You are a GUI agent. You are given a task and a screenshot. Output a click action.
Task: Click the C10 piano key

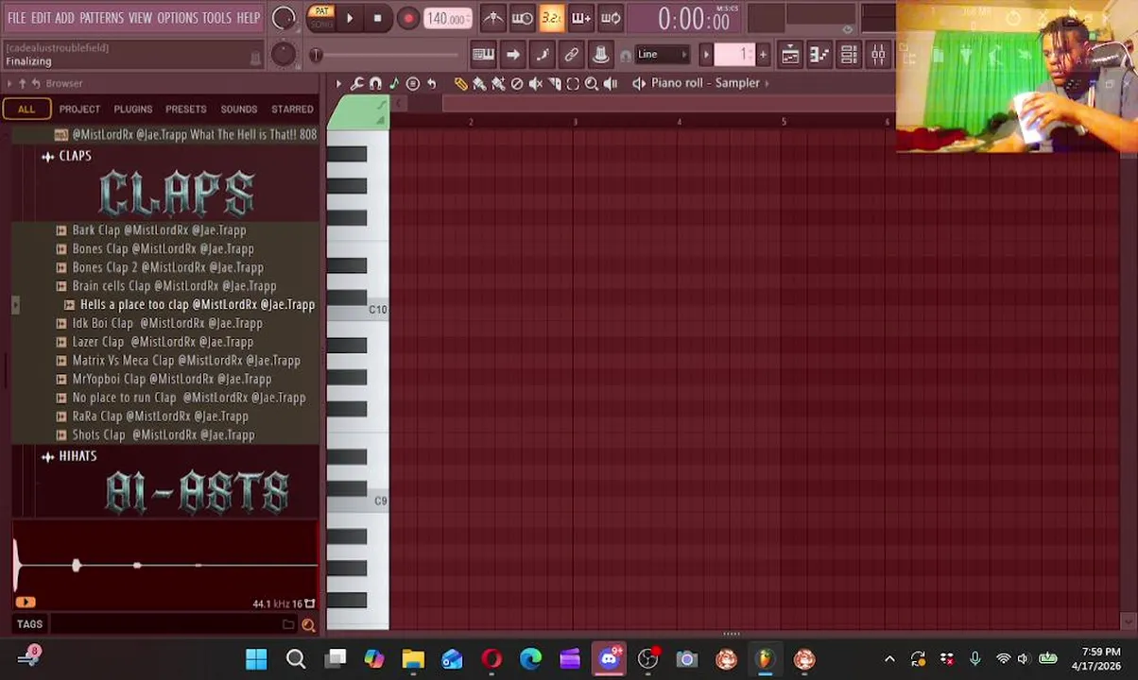pos(357,310)
